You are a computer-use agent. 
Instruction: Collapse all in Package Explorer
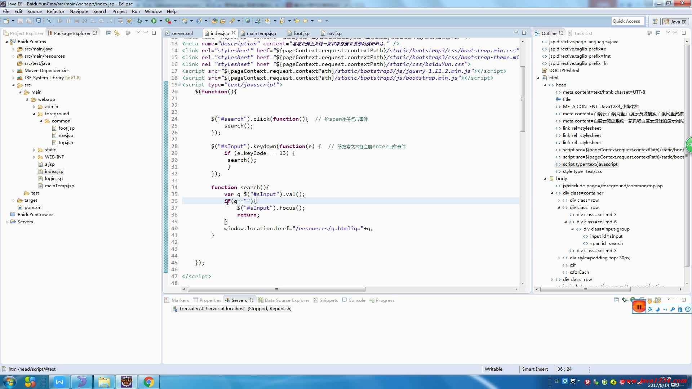click(x=108, y=33)
